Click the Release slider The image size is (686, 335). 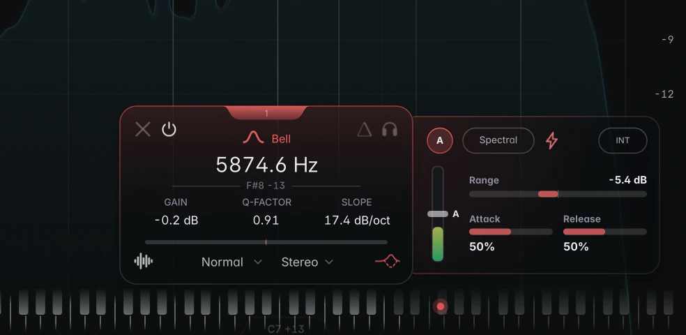coord(605,232)
